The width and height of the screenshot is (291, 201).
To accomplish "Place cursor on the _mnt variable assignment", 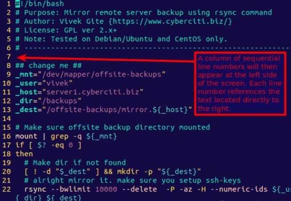I will click(90, 75).
